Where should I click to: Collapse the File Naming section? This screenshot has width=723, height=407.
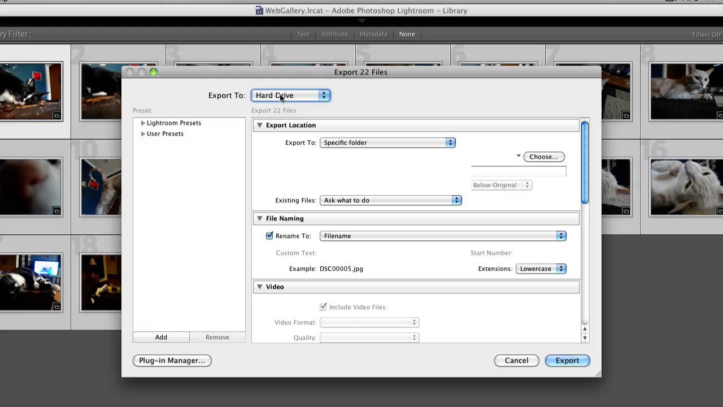click(x=260, y=218)
